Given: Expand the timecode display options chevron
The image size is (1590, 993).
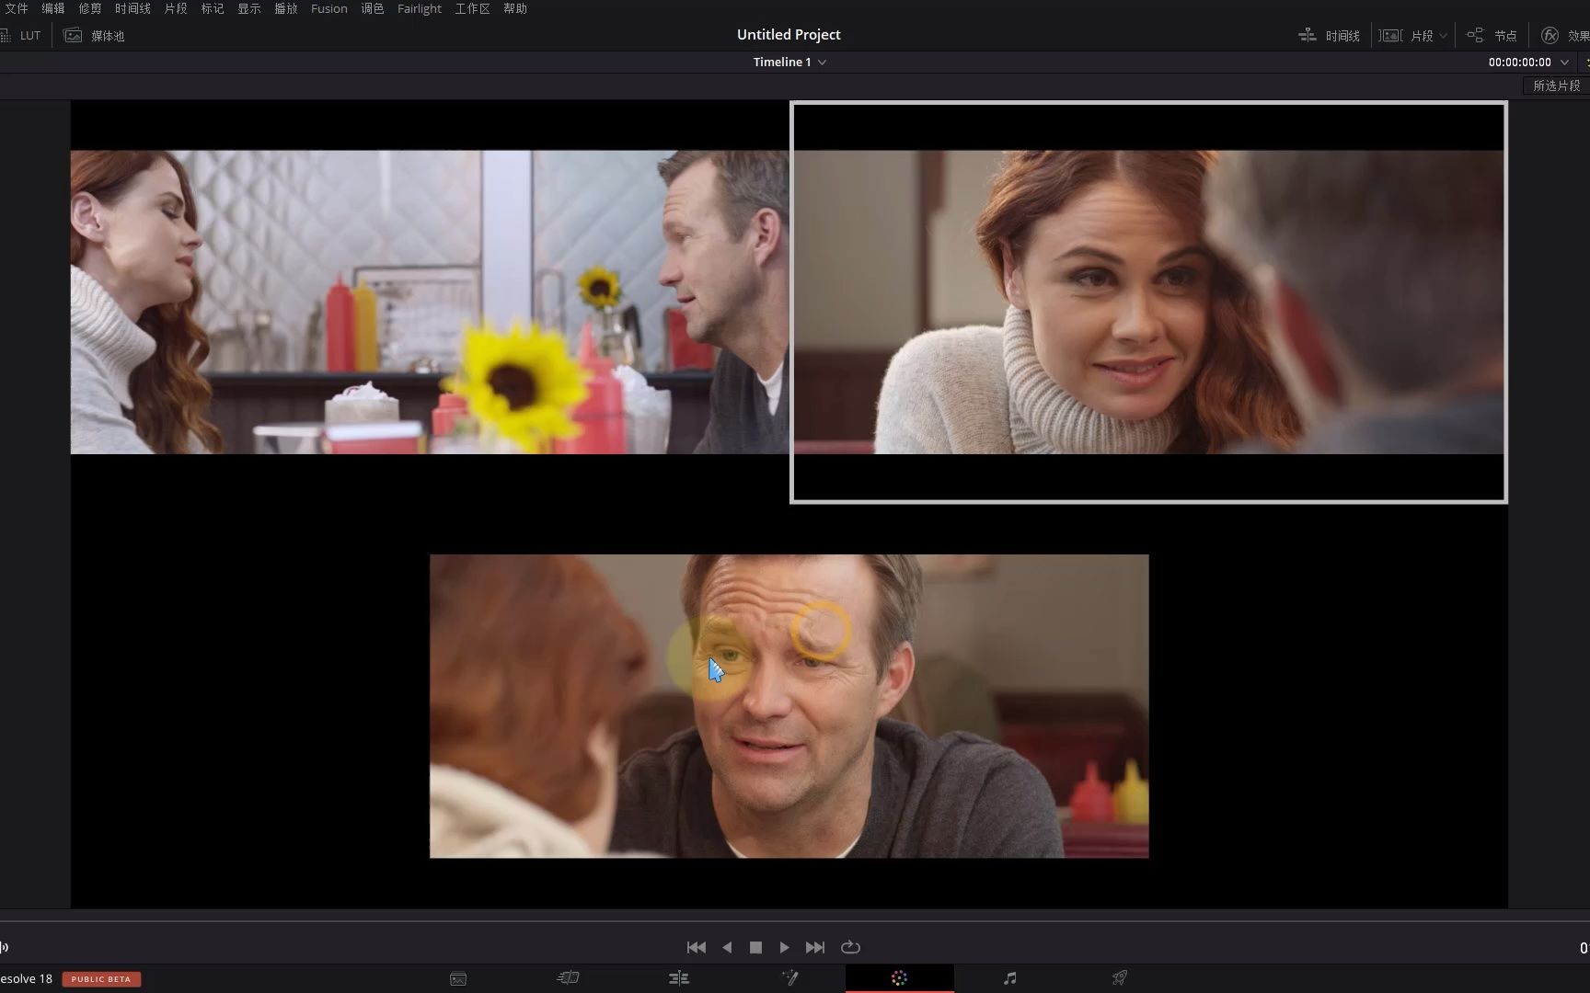Looking at the screenshot, I should click(x=1564, y=62).
